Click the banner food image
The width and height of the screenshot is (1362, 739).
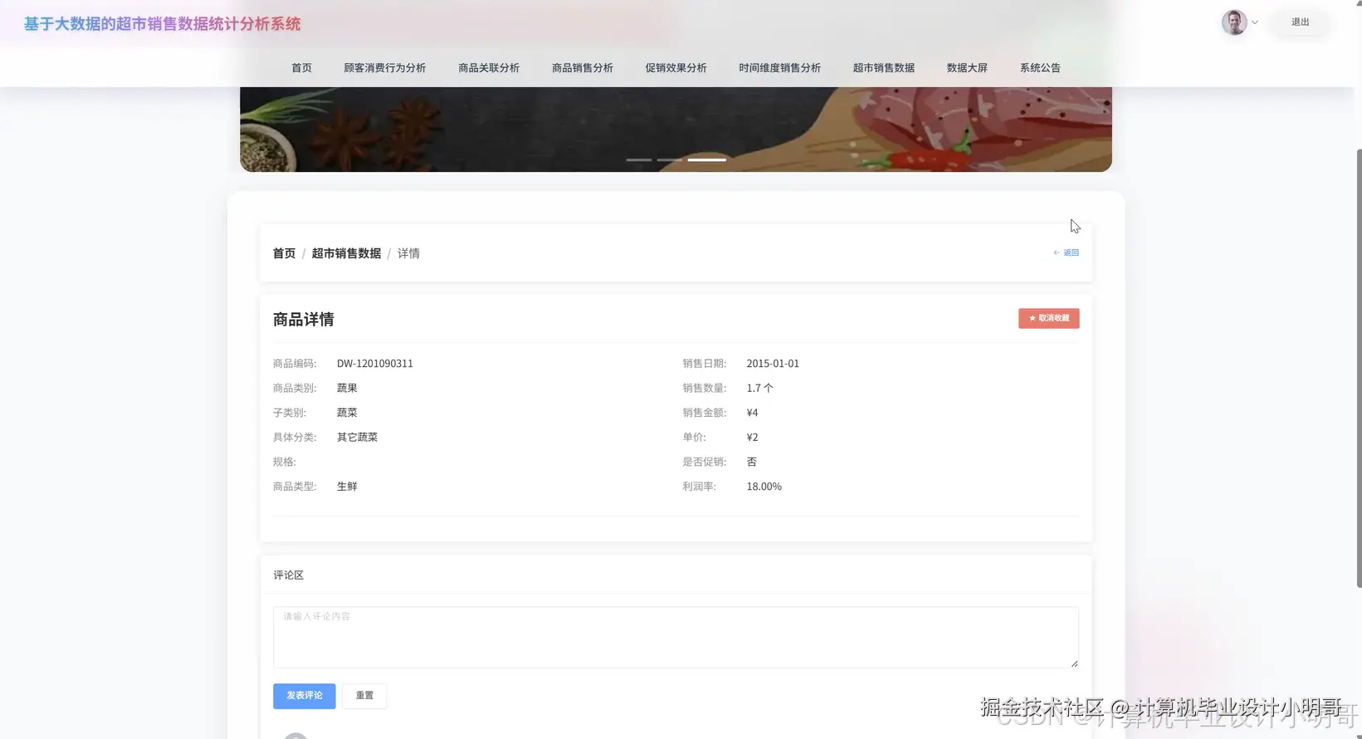(x=676, y=129)
